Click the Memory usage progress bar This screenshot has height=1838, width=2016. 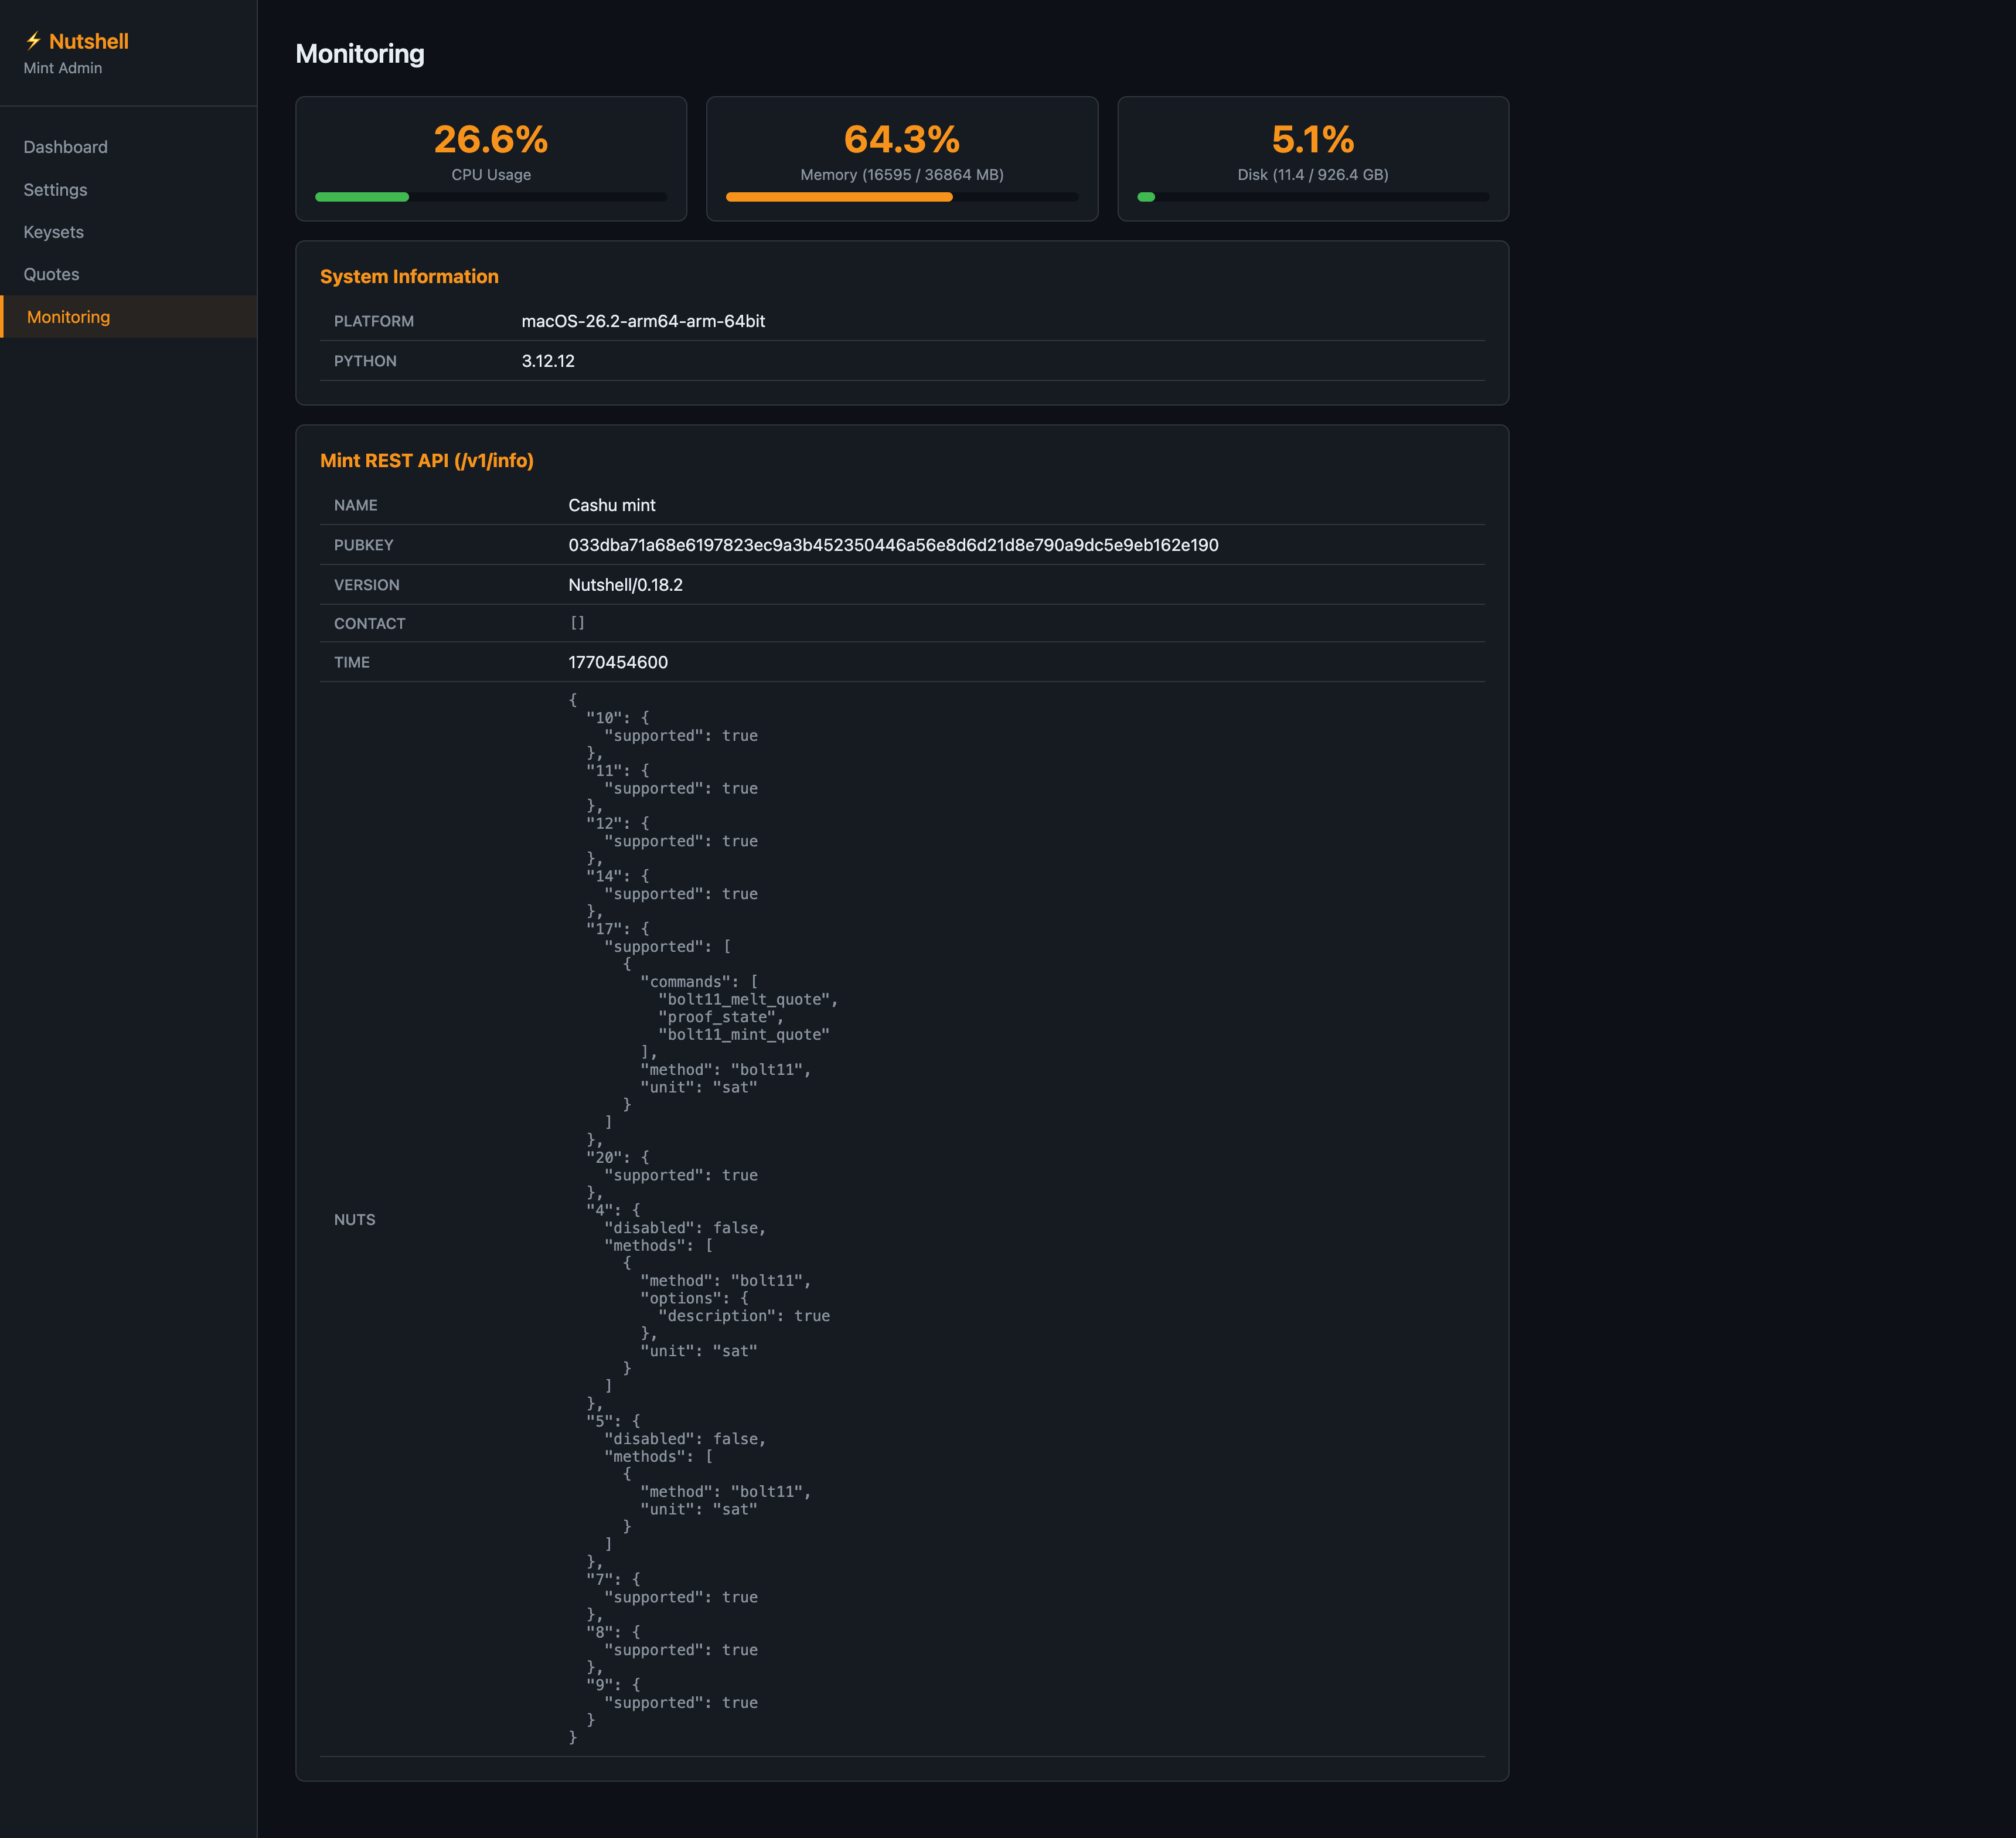(901, 197)
